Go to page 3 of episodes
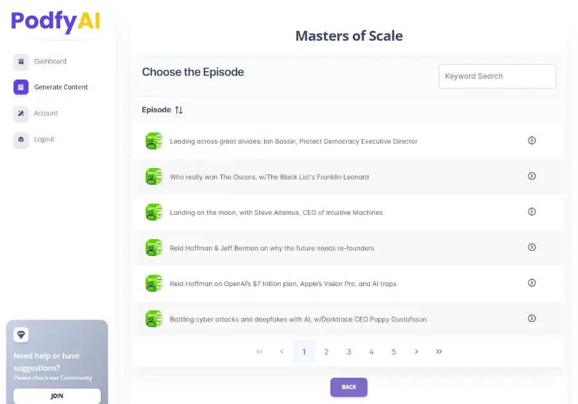Screen dimensions: 578x404 pos(349,351)
